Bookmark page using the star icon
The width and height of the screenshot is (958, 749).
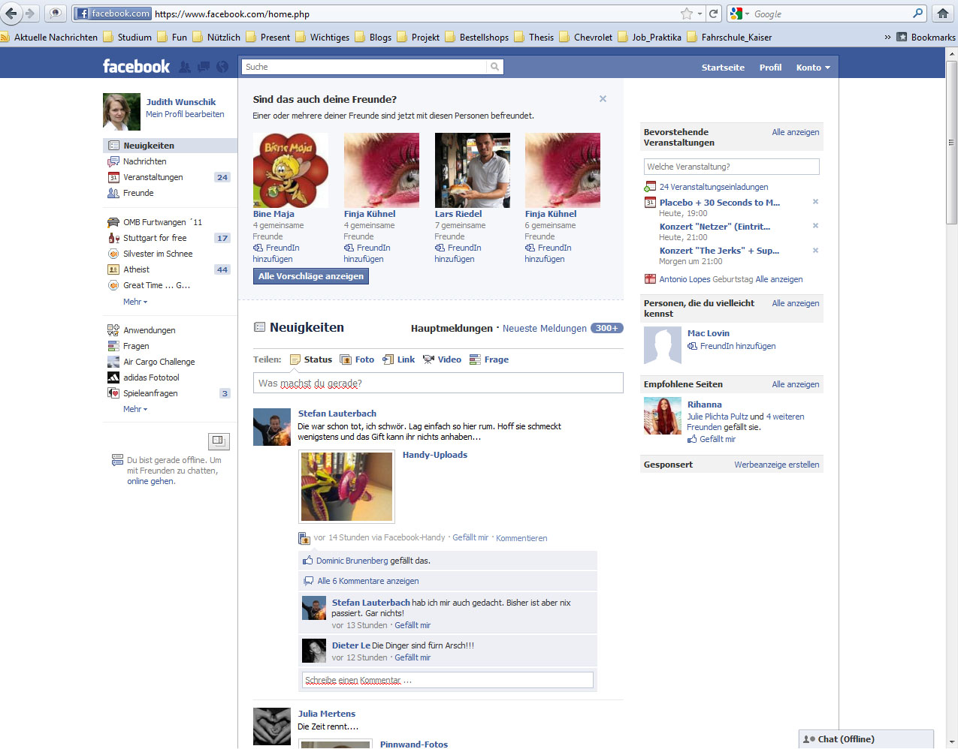[686, 14]
